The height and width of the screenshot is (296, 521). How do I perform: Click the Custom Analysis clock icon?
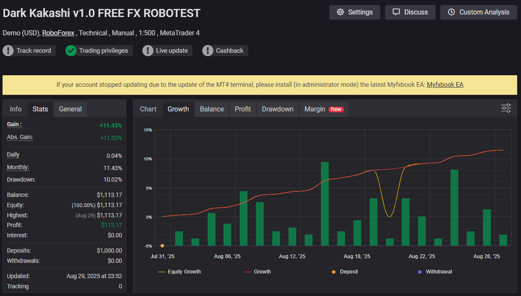(x=451, y=12)
